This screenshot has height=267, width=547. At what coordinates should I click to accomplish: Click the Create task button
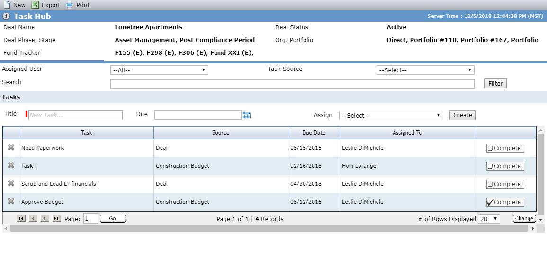463,115
